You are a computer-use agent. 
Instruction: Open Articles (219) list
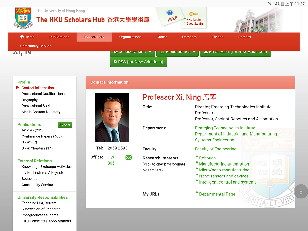point(33,130)
